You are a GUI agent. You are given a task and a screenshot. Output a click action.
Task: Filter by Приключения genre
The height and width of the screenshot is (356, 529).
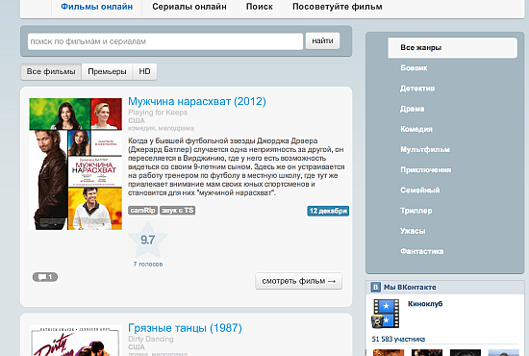coord(426,169)
